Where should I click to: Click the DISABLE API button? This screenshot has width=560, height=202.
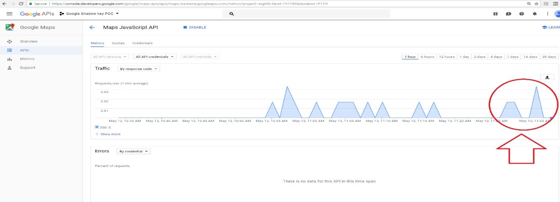(x=194, y=27)
